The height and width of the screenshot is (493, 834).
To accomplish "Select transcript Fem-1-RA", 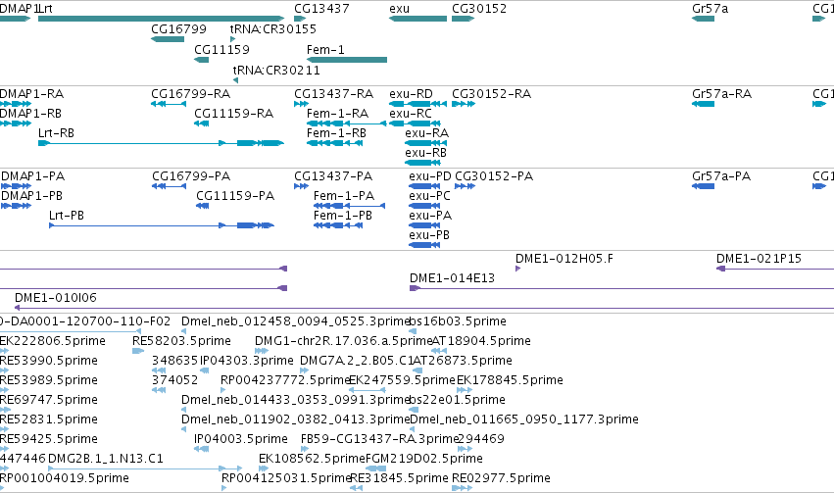I will click(338, 114).
